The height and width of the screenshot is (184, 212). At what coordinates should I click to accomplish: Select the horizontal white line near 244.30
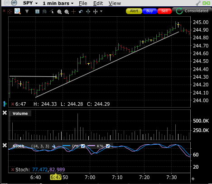tap(33, 76)
